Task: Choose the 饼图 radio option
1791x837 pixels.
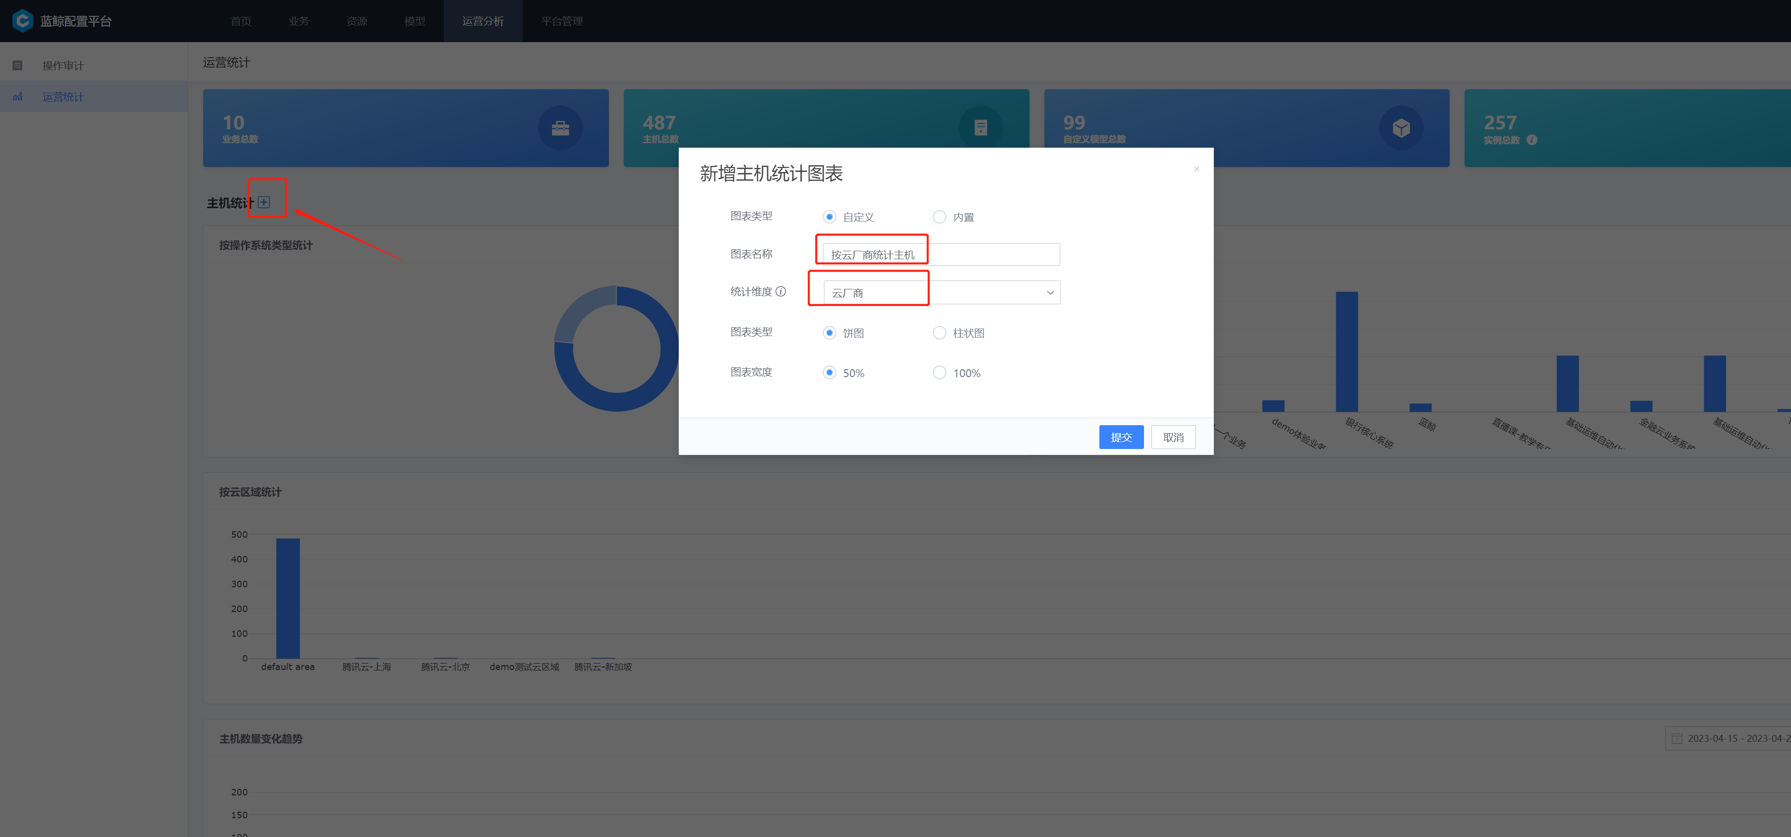Action: [829, 333]
